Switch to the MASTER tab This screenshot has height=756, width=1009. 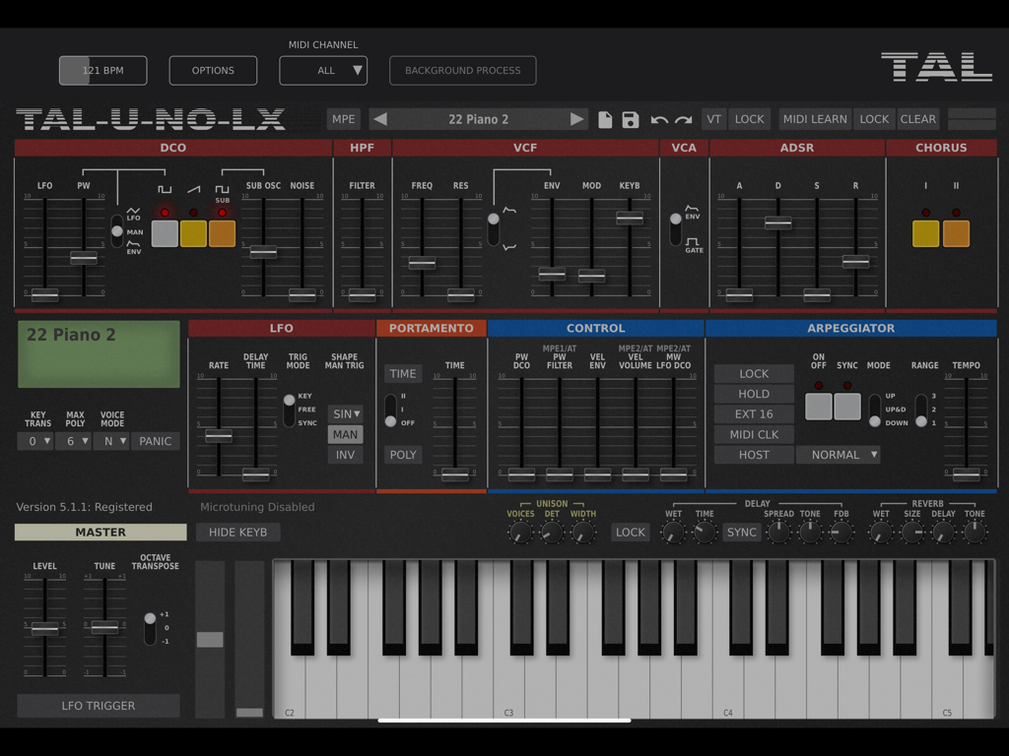99,532
